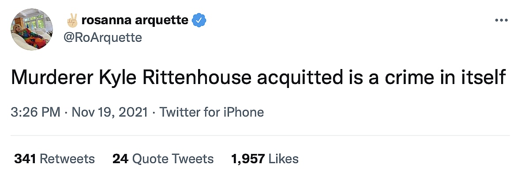Click the victory hand emoji before the name

click(71, 20)
